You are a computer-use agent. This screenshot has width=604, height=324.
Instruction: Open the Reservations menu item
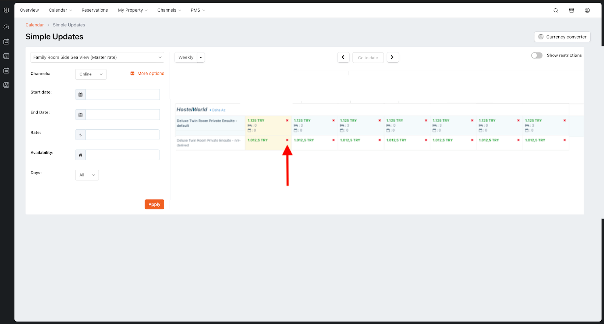(x=94, y=10)
